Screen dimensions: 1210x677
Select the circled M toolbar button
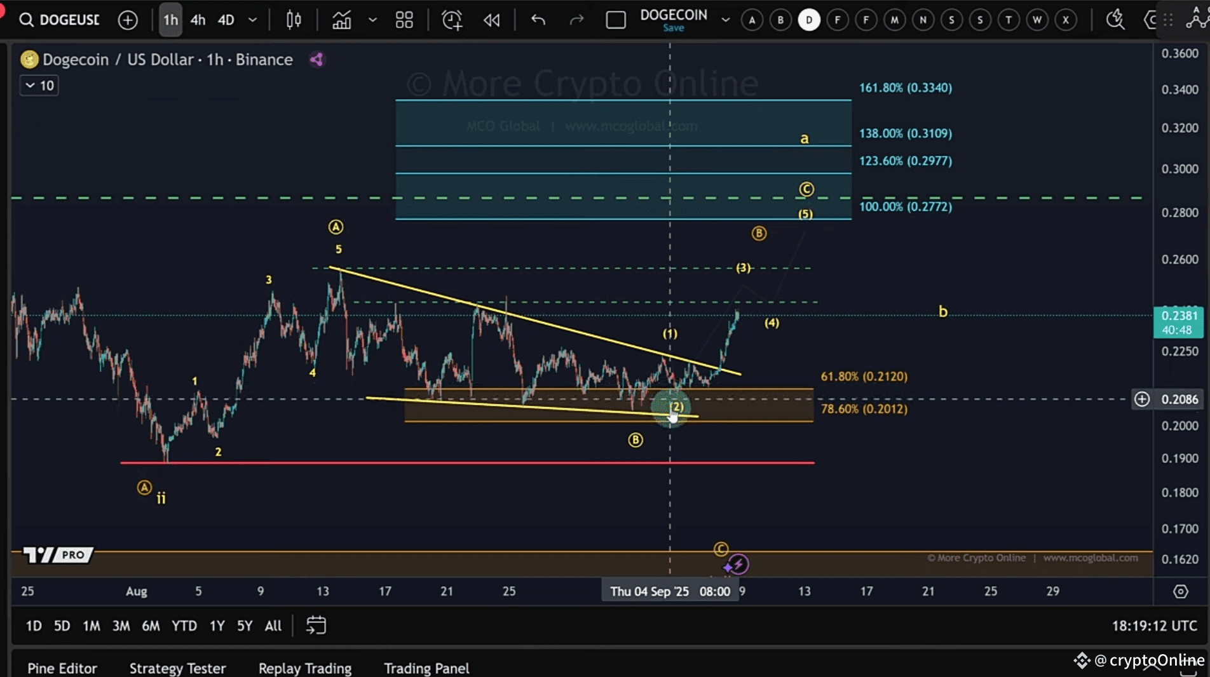pos(894,20)
